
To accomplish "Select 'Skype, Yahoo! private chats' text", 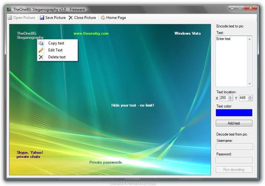I will (30, 154).
